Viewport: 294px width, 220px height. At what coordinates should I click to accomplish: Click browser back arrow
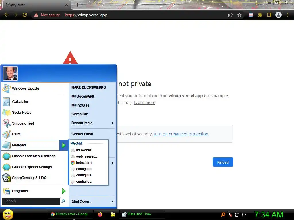coord(6,15)
